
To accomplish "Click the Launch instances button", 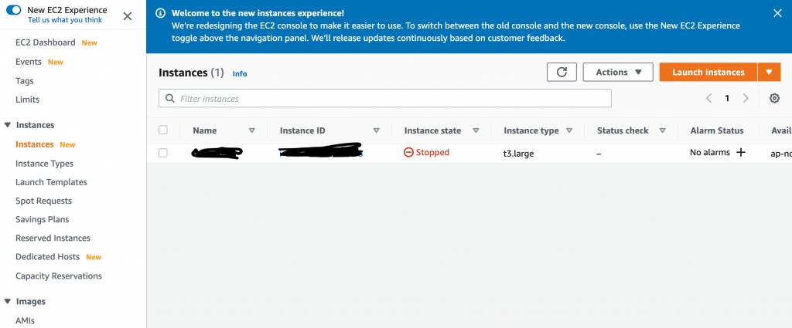I will click(708, 72).
